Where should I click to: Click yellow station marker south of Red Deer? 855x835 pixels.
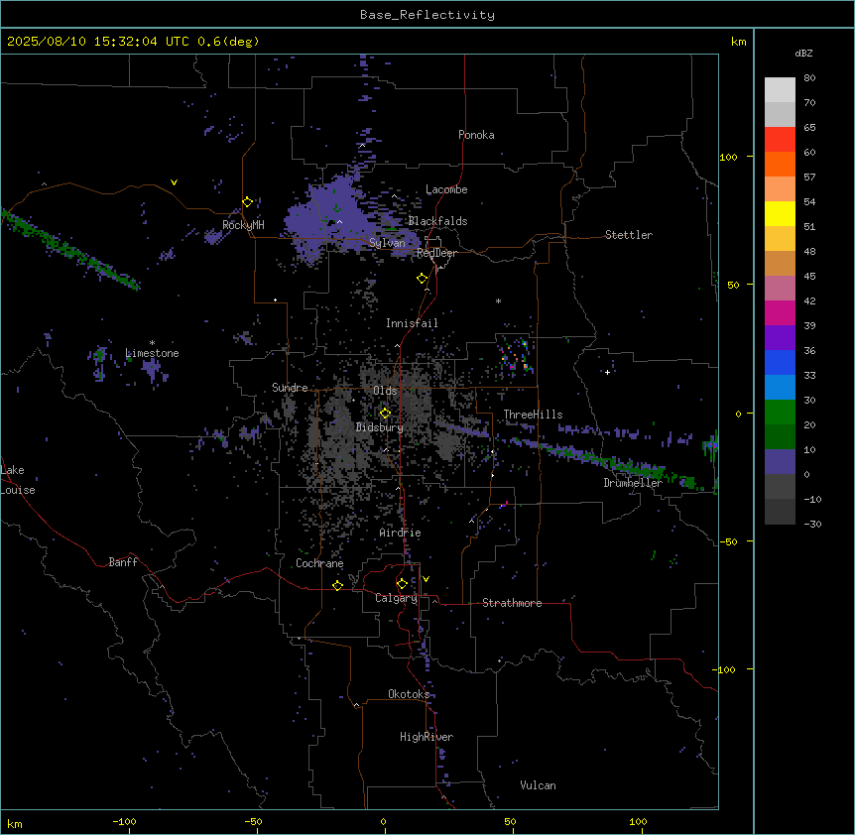point(422,279)
